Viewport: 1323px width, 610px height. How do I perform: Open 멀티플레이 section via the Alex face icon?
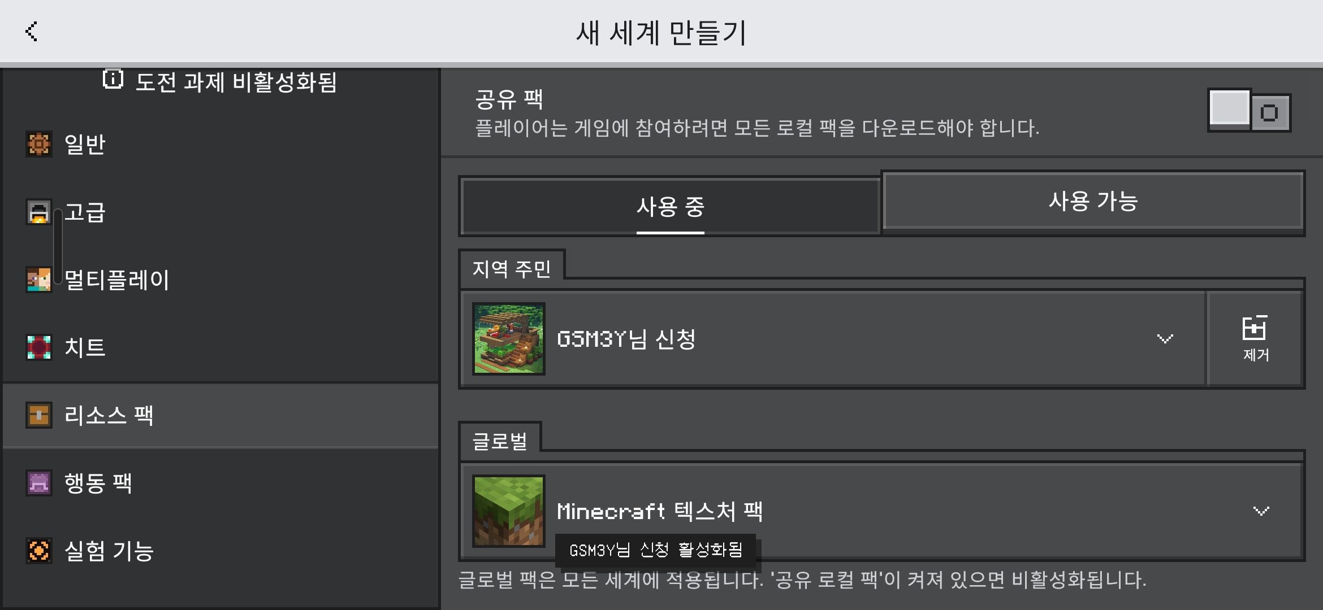point(39,280)
